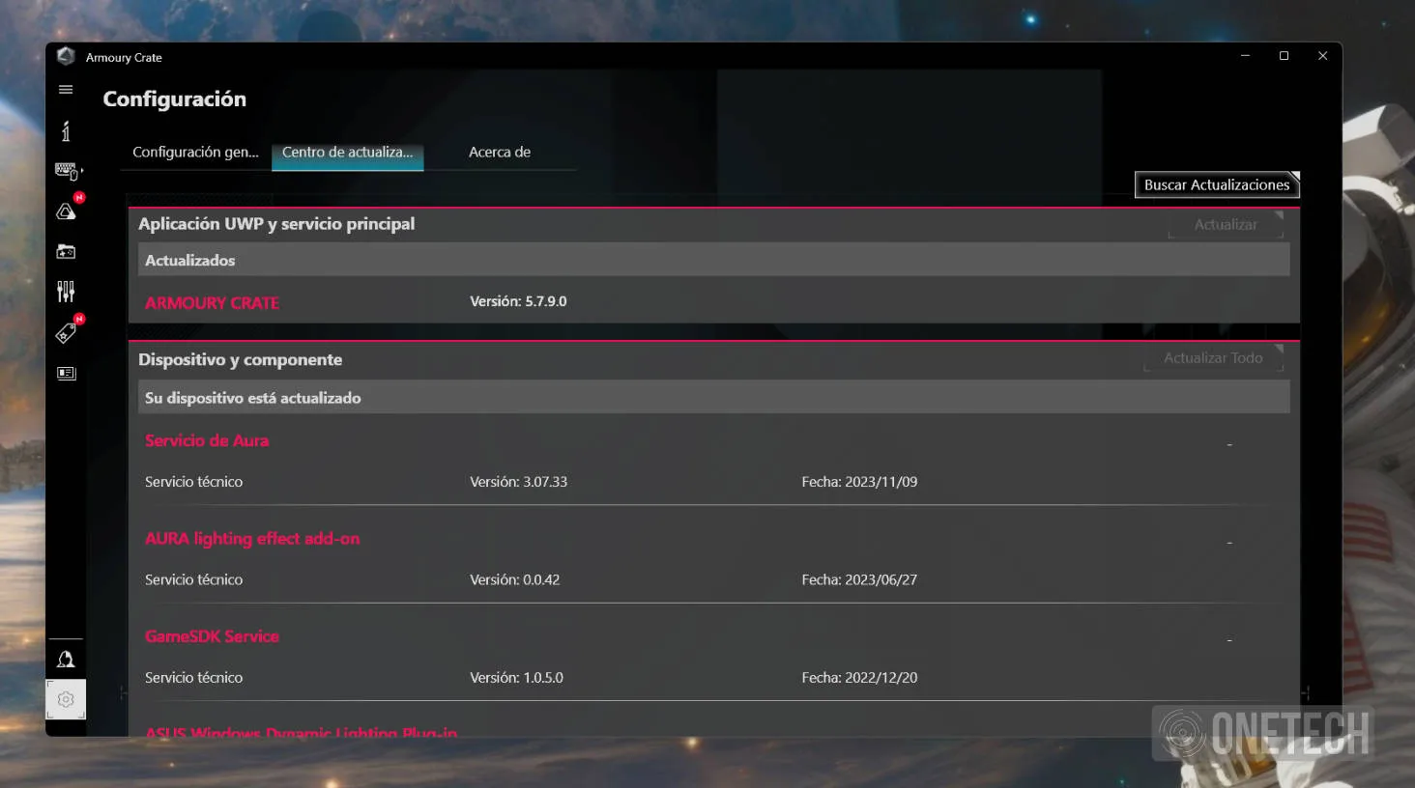Click 'Versión: 5.7.9.0' text
This screenshot has height=788, width=1415.
pos(518,301)
